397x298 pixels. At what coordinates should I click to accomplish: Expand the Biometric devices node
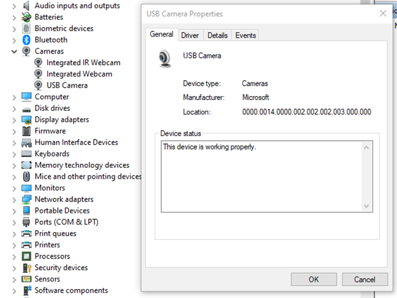click(14, 29)
